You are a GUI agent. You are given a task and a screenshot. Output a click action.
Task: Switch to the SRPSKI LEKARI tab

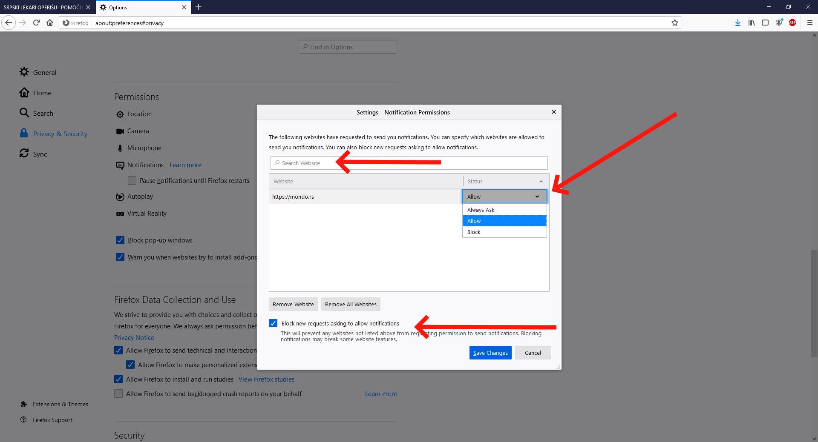(x=43, y=7)
